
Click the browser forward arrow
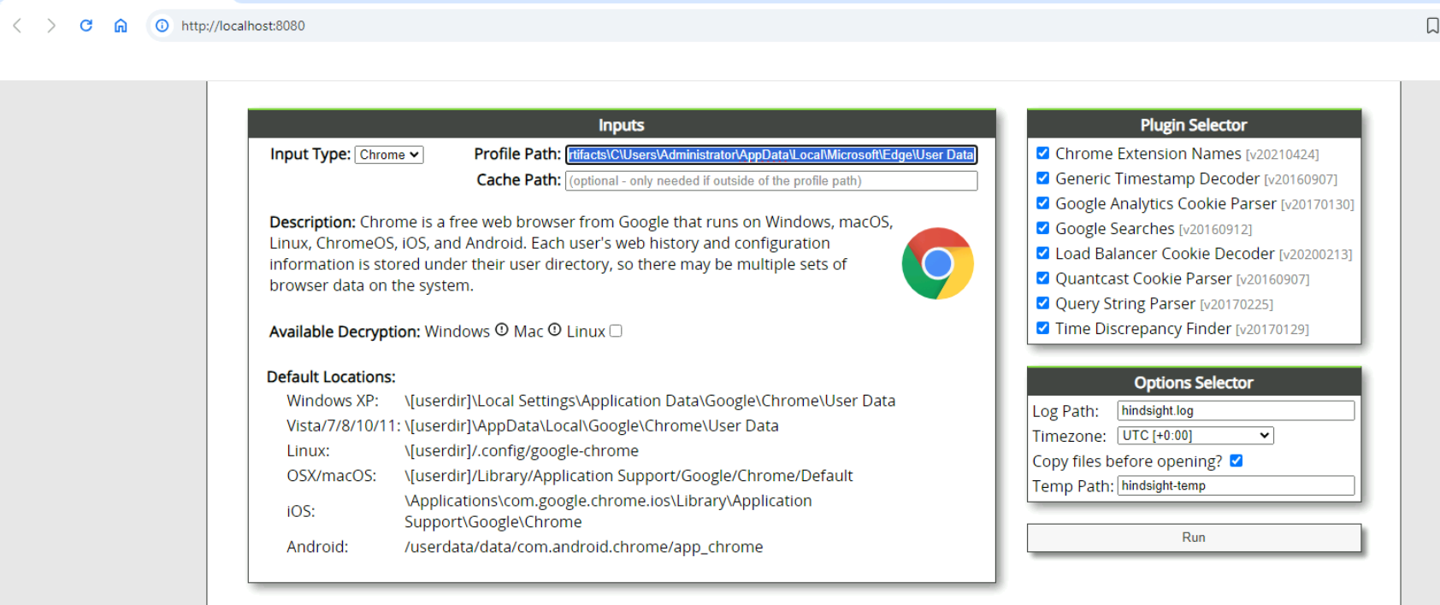point(51,26)
